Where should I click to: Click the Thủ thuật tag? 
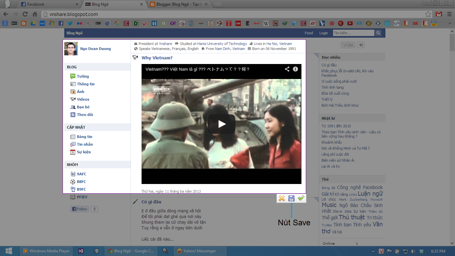[352, 217]
